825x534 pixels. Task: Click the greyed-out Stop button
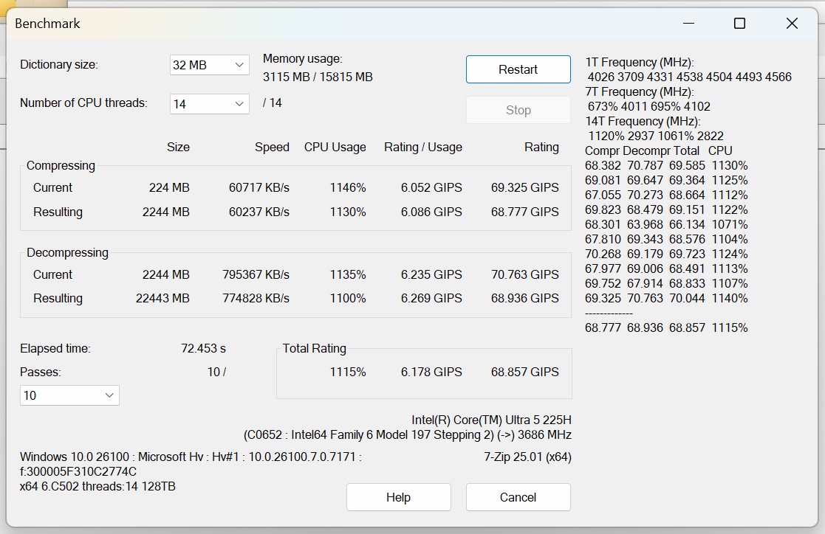point(518,110)
